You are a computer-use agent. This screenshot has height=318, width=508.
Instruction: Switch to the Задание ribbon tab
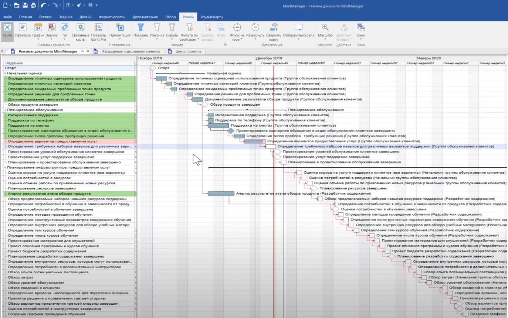pyautogui.click(x=65, y=17)
